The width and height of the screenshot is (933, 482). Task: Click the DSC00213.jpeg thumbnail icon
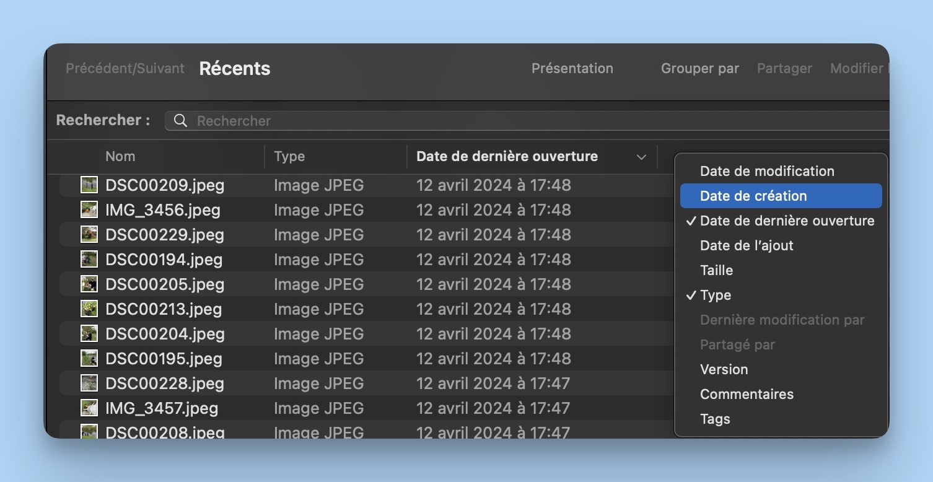point(89,309)
